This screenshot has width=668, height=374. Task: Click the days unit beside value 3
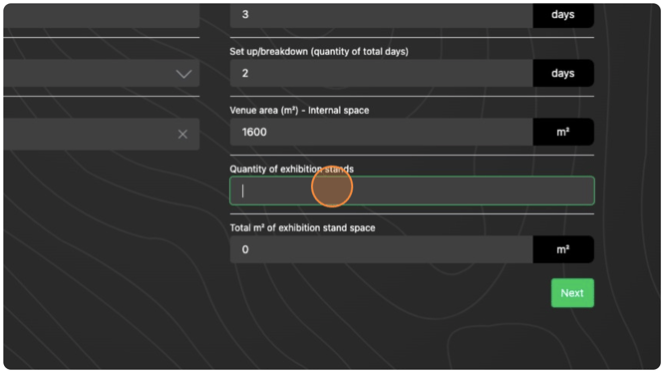[563, 16]
